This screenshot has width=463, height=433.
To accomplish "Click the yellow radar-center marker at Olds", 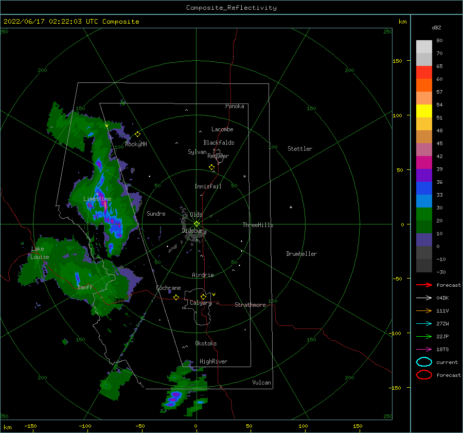I will click(x=197, y=224).
